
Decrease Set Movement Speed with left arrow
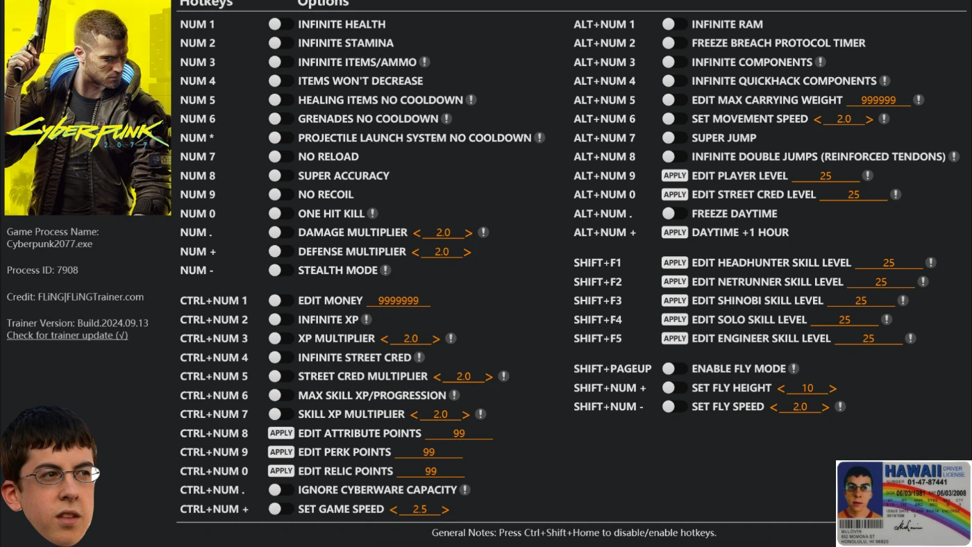[x=817, y=119]
